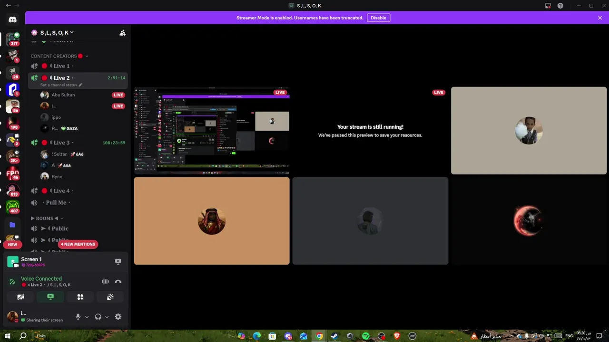
Task: Open the live screen share thumbnail
Action: pyautogui.click(x=212, y=131)
